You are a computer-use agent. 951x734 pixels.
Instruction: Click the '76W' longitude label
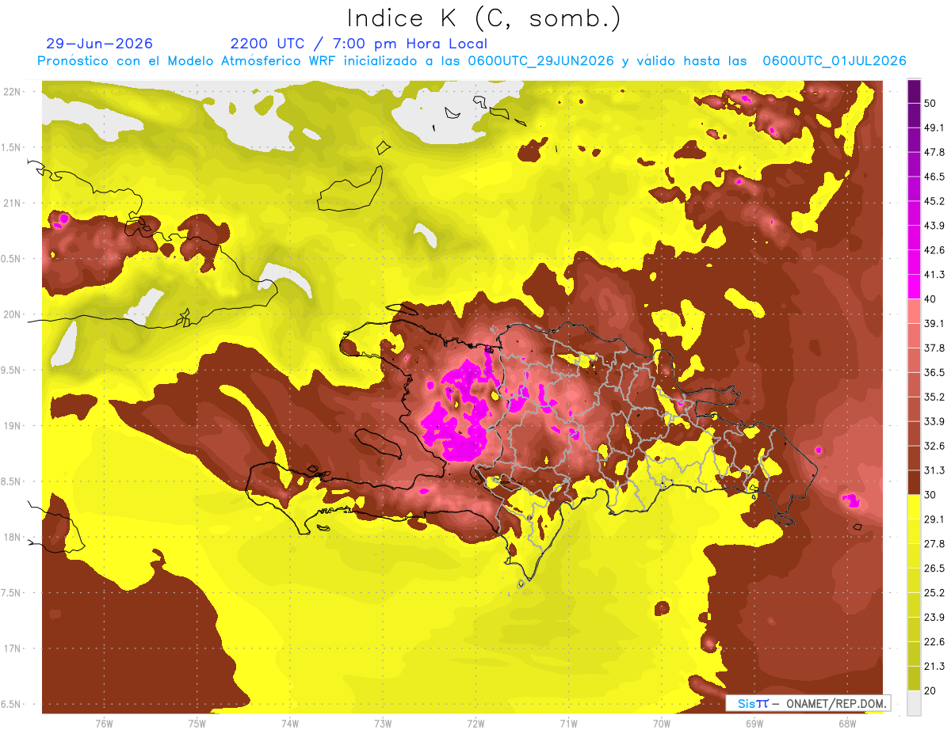coord(104,723)
